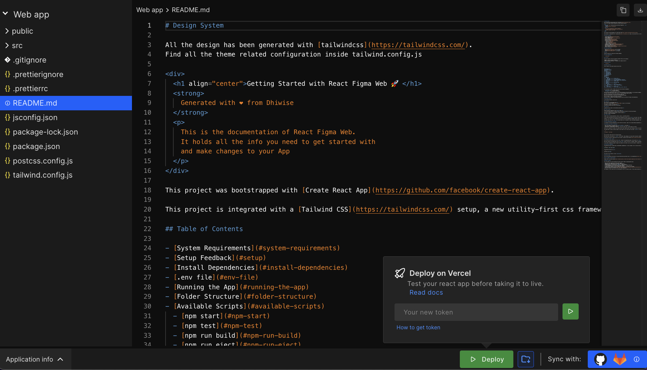Open the How to get token link
The width and height of the screenshot is (647, 370).
click(418, 327)
